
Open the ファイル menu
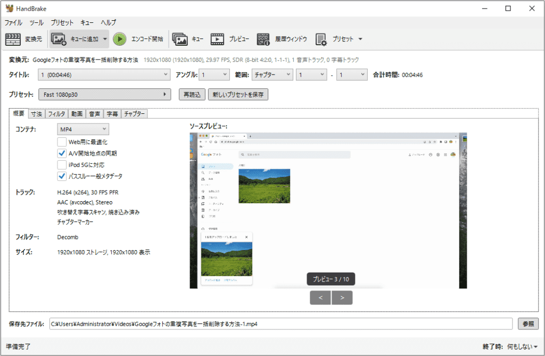click(x=13, y=22)
